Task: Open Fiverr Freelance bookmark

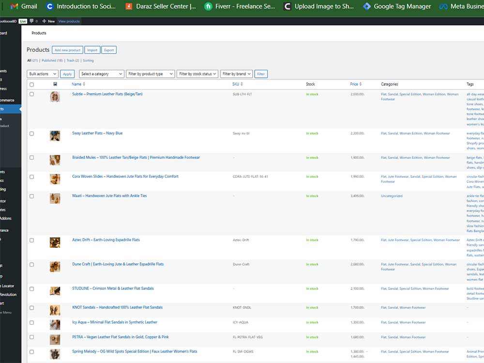Action: point(240,6)
